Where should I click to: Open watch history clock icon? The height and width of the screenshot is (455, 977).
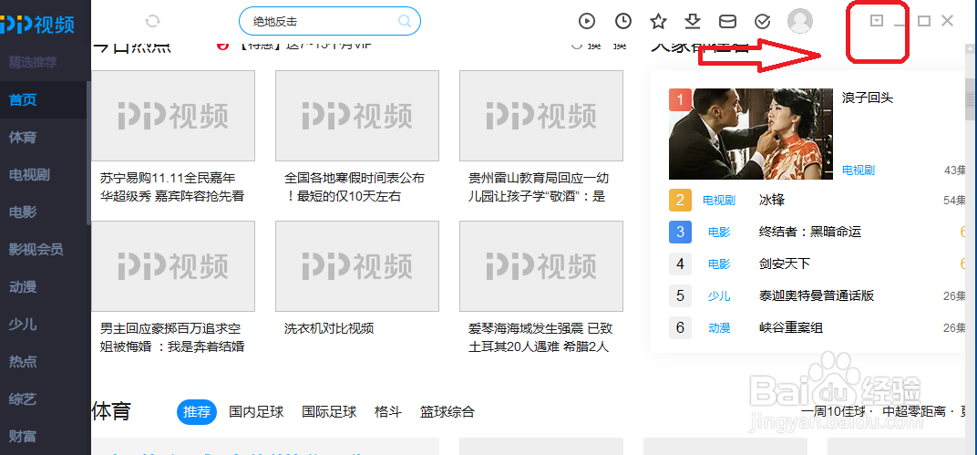[x=623, y=21]
